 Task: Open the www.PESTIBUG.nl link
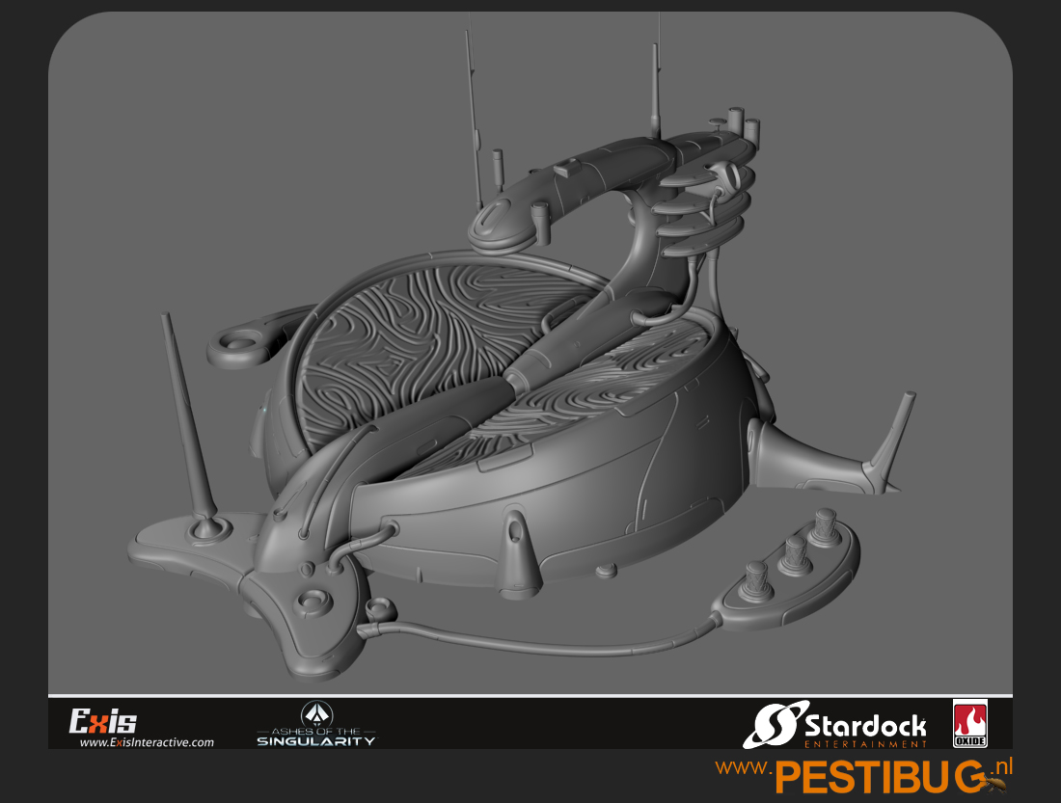pos(863,775)
